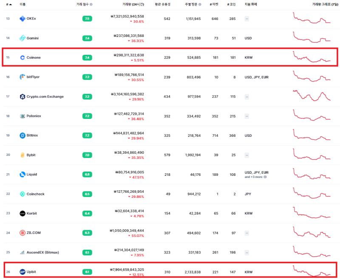Image resolution: width=340 pixels, height=279 pixels.
Task: Click the Liquid exchange logo icon
Action: pyautogui.click(x=23, y=175)
